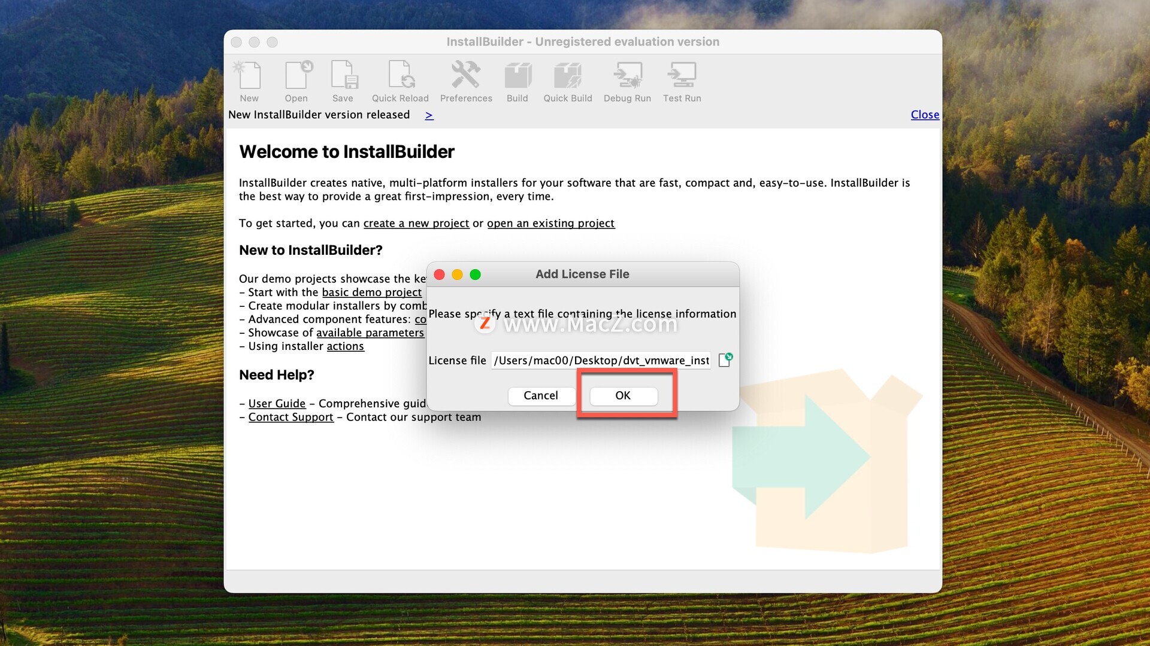This screenshot has height=646, width=1150.
Task: Close the new version notification bar
Action: click(x=925, y=114)
